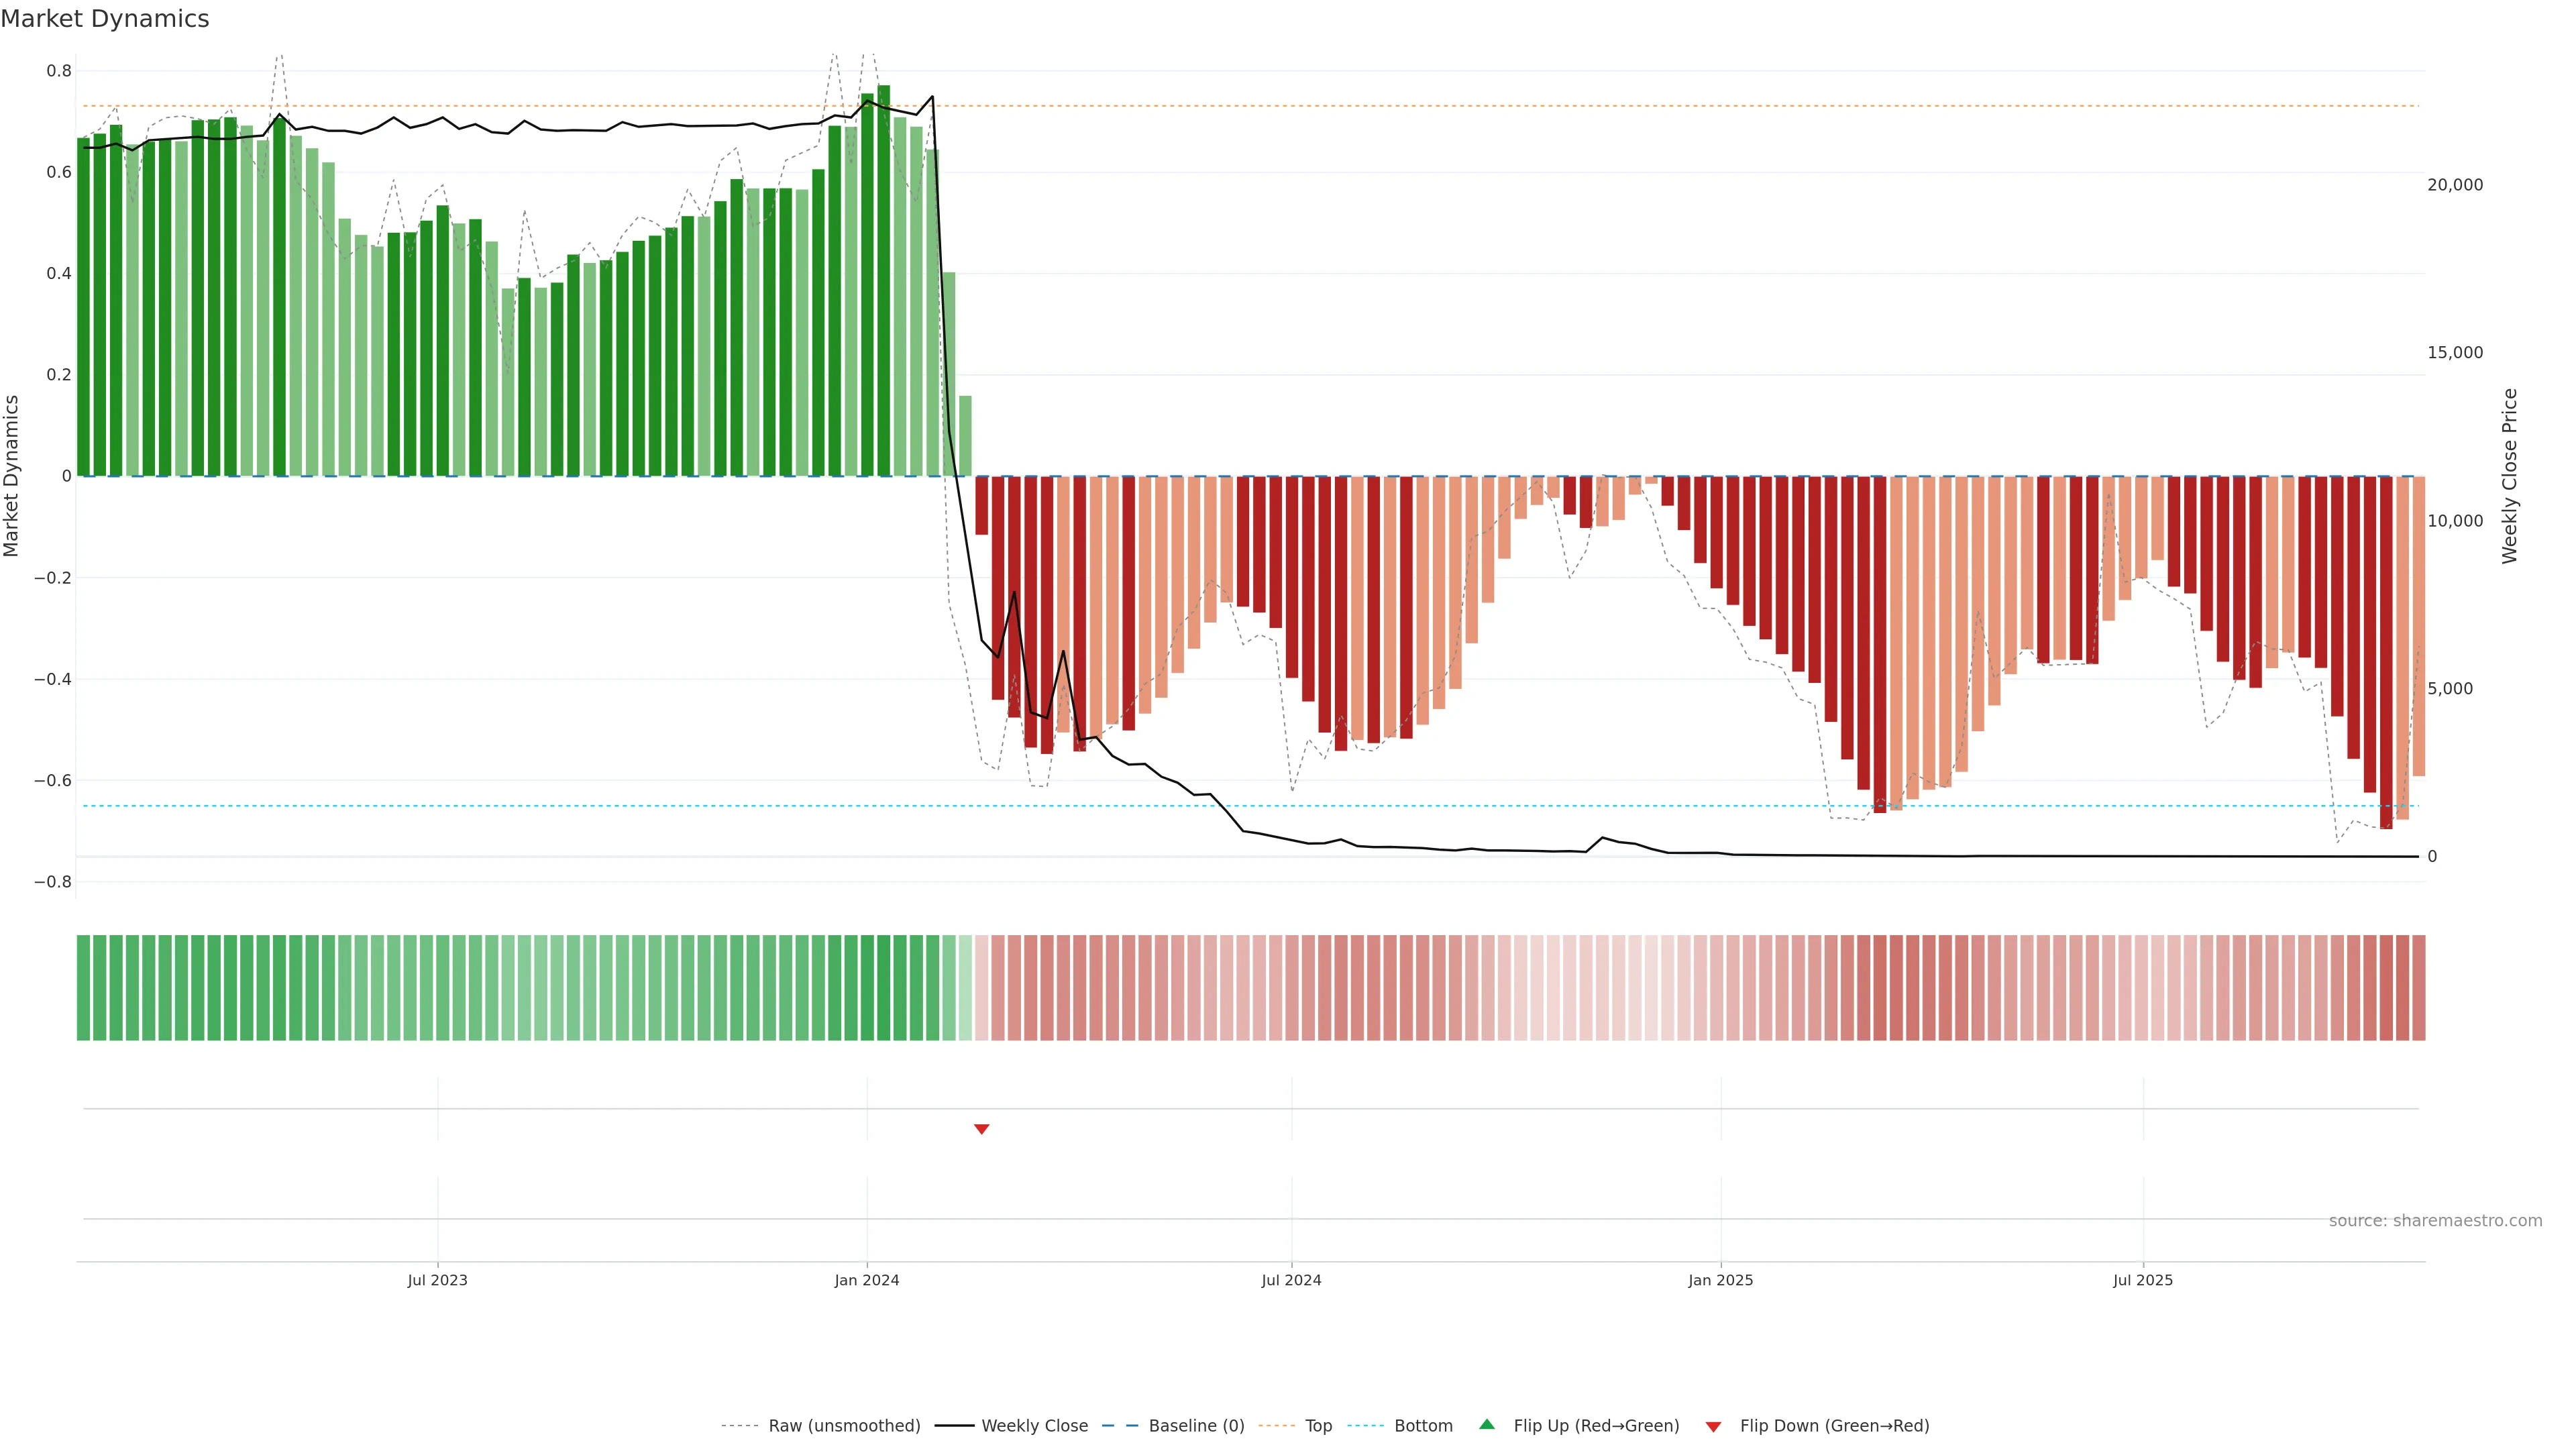Toggle the Raw (unsmoothed) legend label
2576x1449 pixels.
[844, 1426]
